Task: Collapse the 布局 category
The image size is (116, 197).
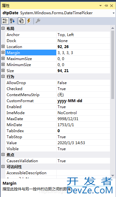Action: [x=3, y=28]
